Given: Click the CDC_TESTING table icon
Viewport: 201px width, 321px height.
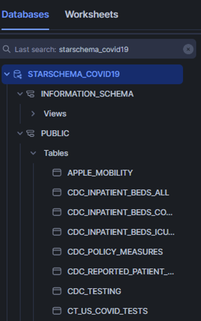Looking at the screenshot, I should 57,291.
